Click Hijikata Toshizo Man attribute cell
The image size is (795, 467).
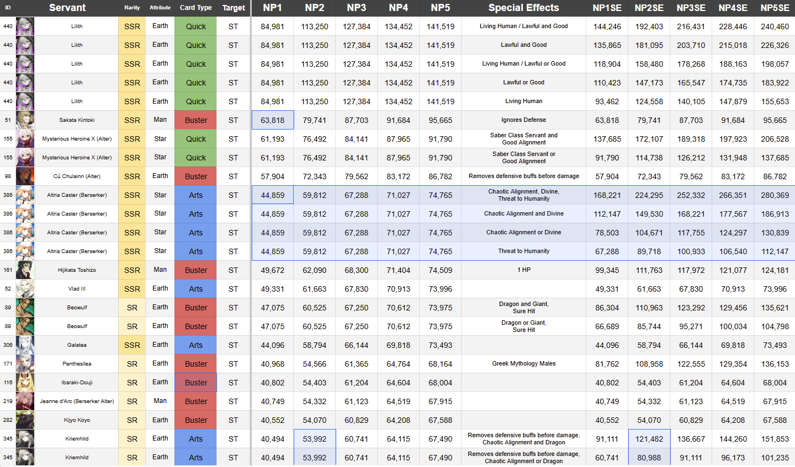160,270
